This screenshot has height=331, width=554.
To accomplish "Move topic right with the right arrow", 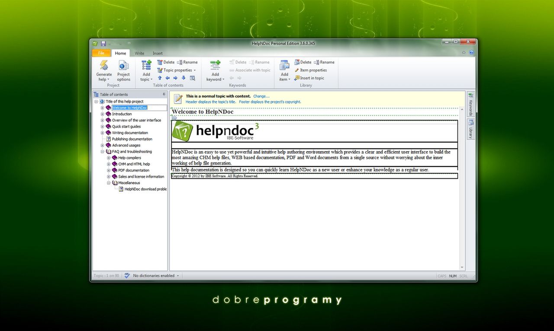I will click(175, 78).
